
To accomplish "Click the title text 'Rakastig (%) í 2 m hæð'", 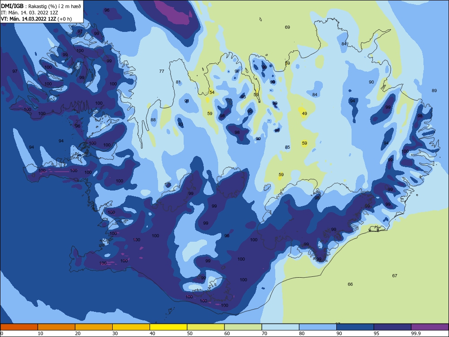I will click(x=55, y=6).
